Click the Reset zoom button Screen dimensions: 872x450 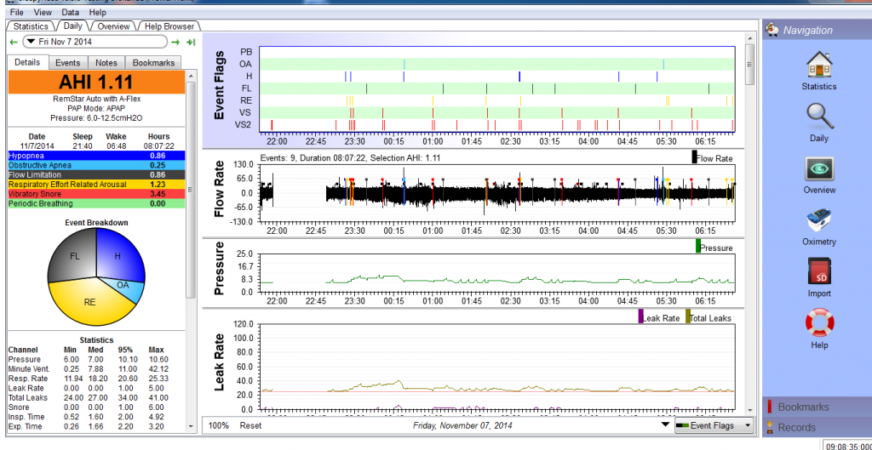click(x=250, y=425)
